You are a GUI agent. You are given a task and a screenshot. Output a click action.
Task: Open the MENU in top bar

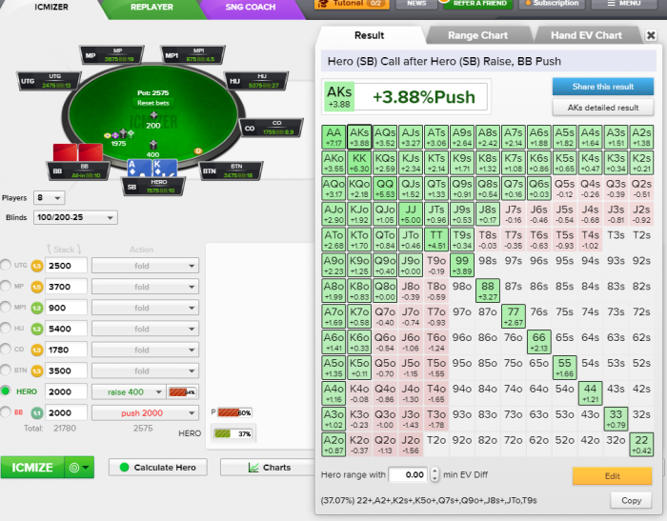point(623,4)
